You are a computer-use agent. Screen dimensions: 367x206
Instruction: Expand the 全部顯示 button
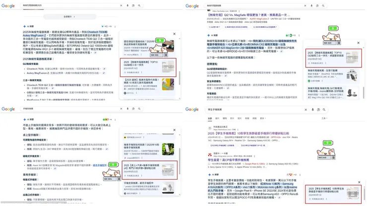pyautogui.click(x=69, y=17)
